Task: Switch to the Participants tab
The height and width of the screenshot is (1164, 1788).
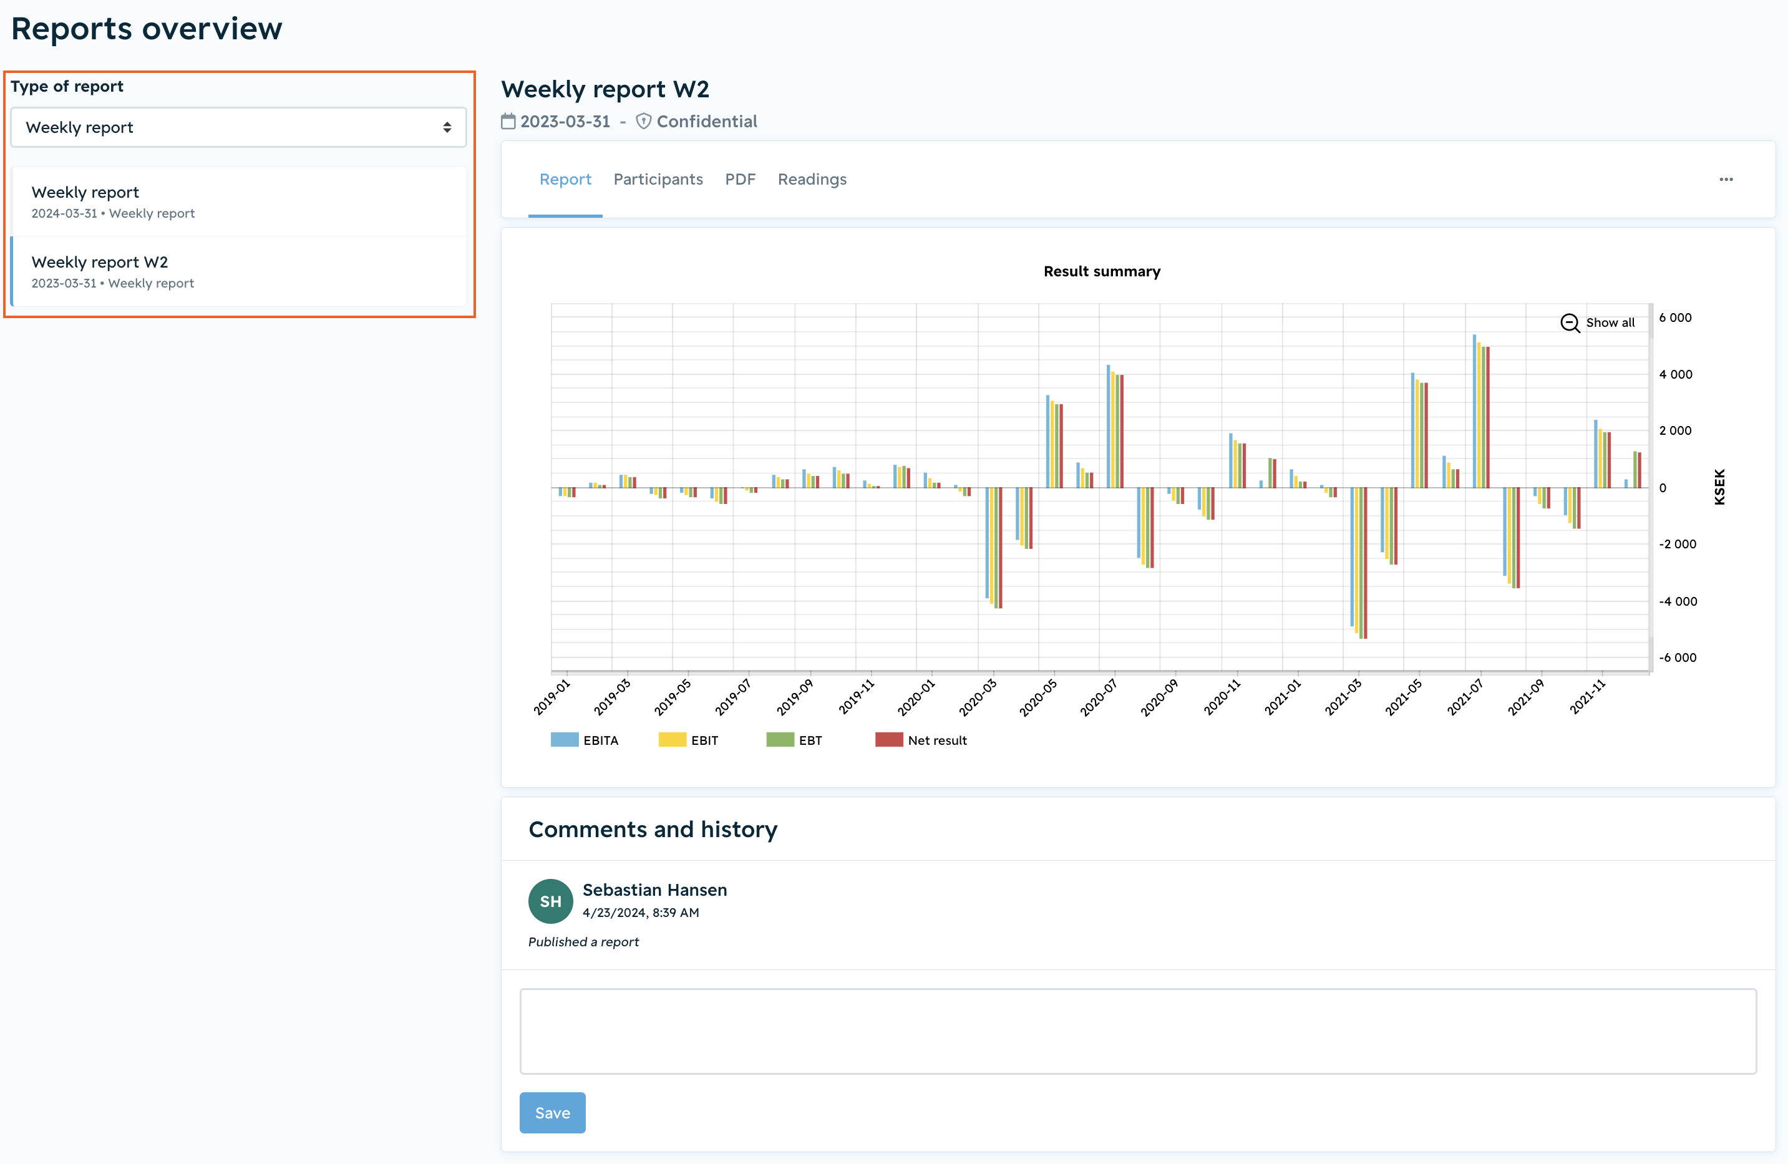Action: pos(658,180)
